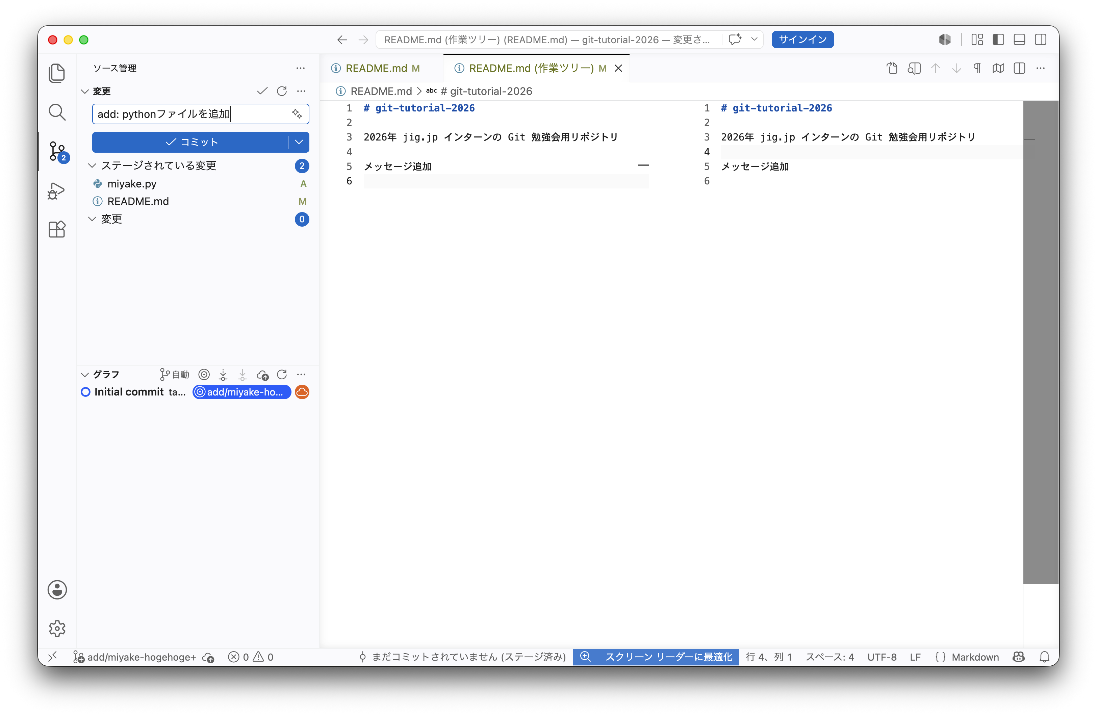Click customize layout icon in title bar

[977, 40]
